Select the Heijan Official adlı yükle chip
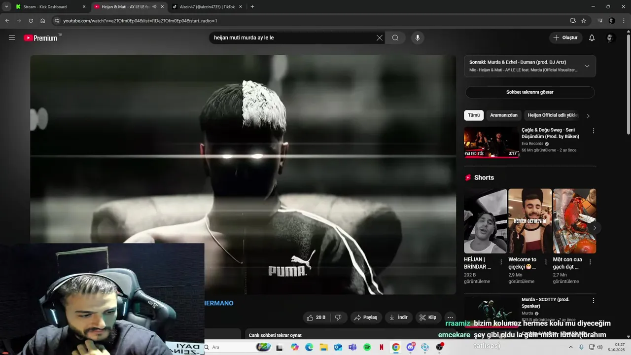Screen dimensions: 631x355 point(553,115)
